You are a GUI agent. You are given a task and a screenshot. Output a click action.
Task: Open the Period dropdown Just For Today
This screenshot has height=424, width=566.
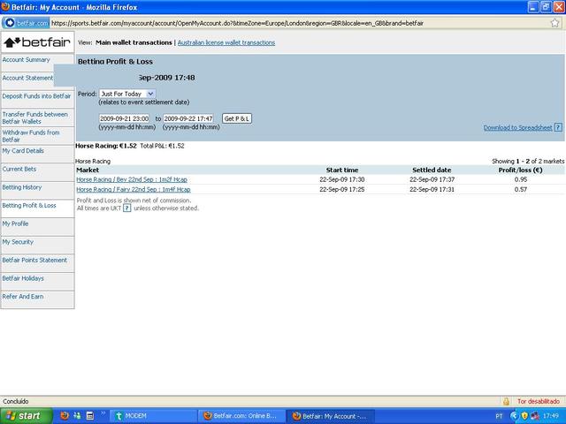[127, 94]
